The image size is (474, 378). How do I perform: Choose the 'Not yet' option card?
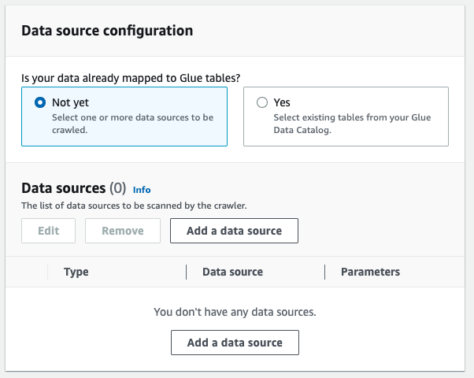click(x=124, y=117)
